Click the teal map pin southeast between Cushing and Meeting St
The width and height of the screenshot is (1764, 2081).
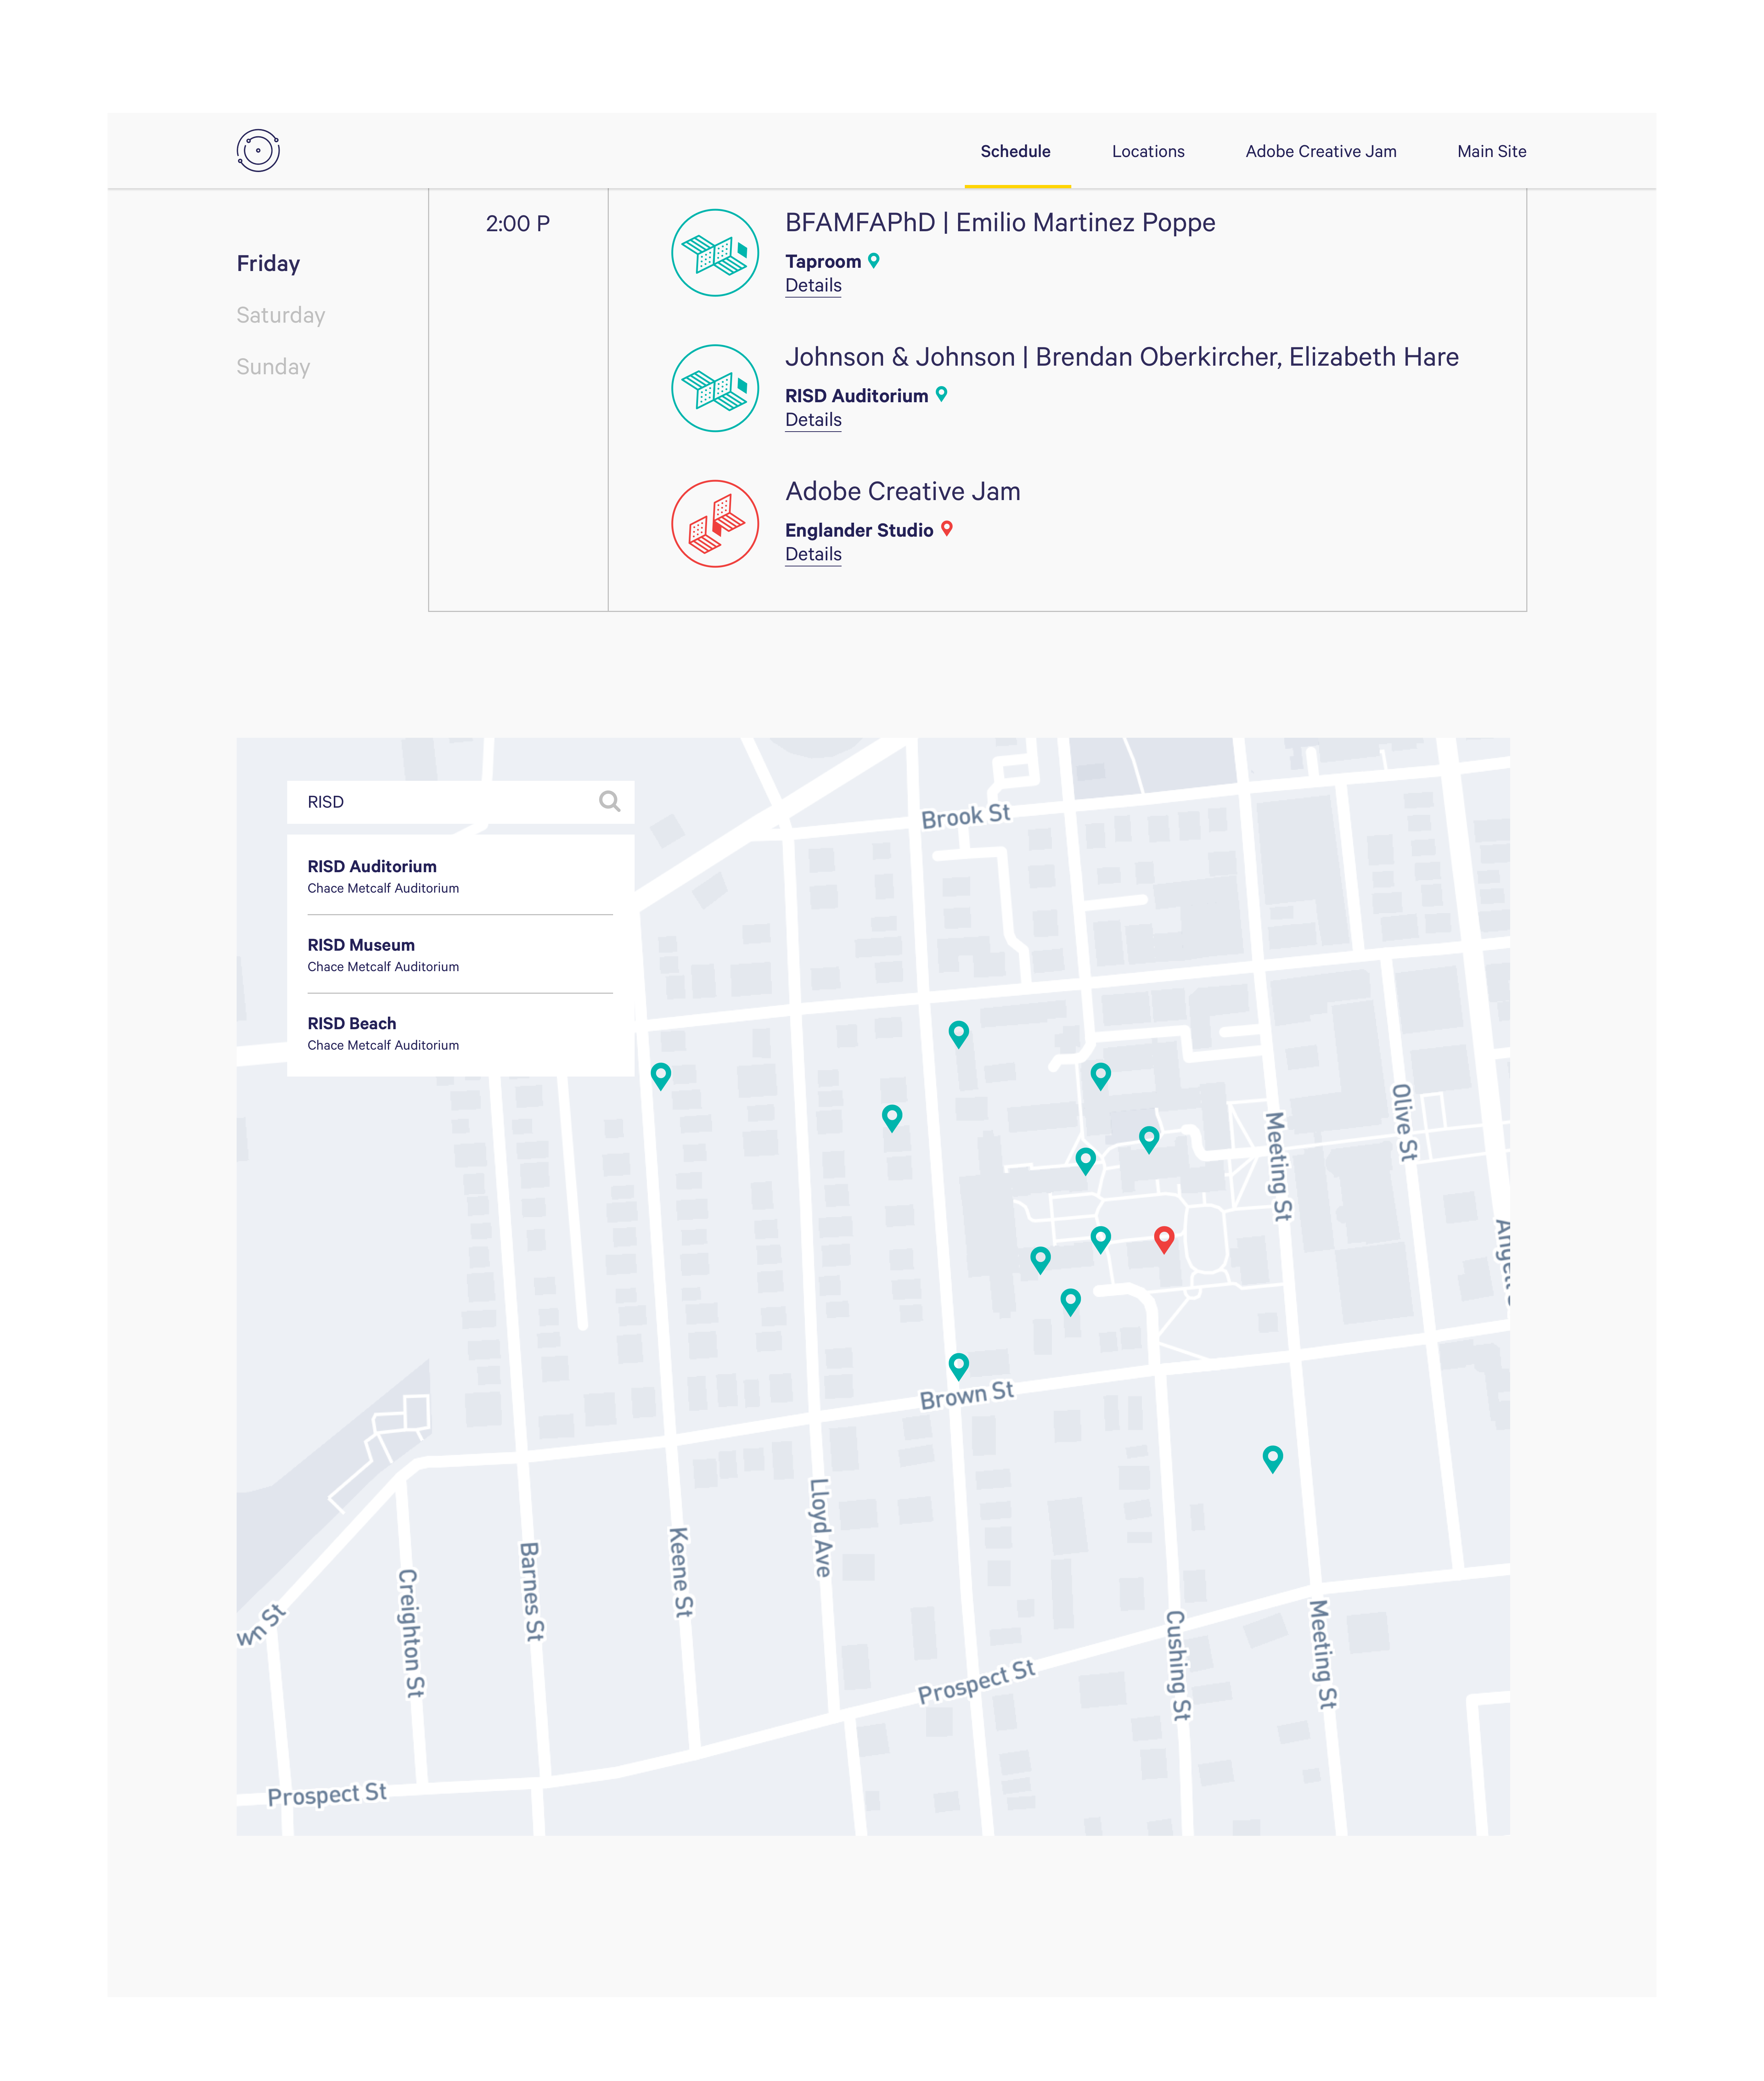(1273, 1460)
